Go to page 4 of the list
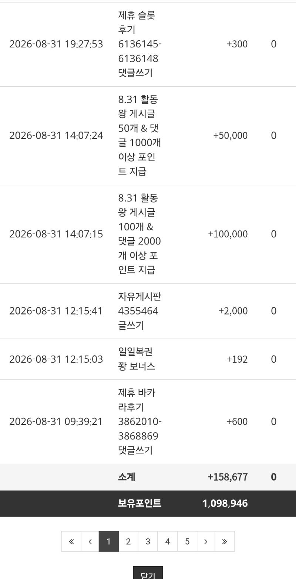 point(167,541)
